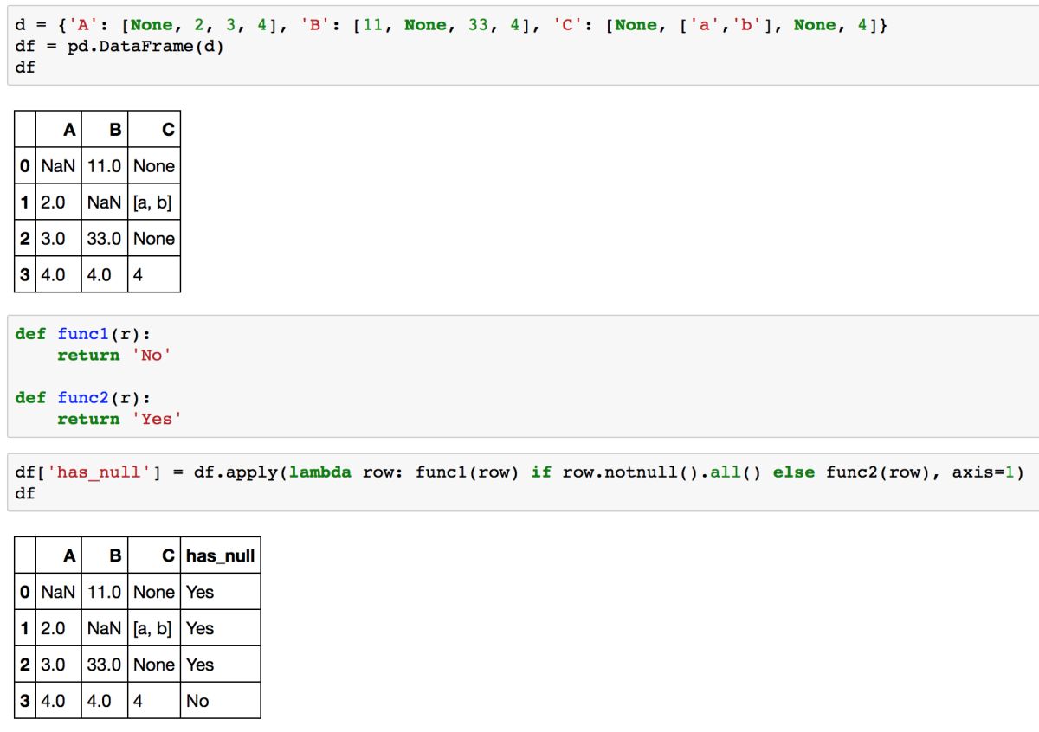Click None in row 2 of the has_null table

(154, 665)
